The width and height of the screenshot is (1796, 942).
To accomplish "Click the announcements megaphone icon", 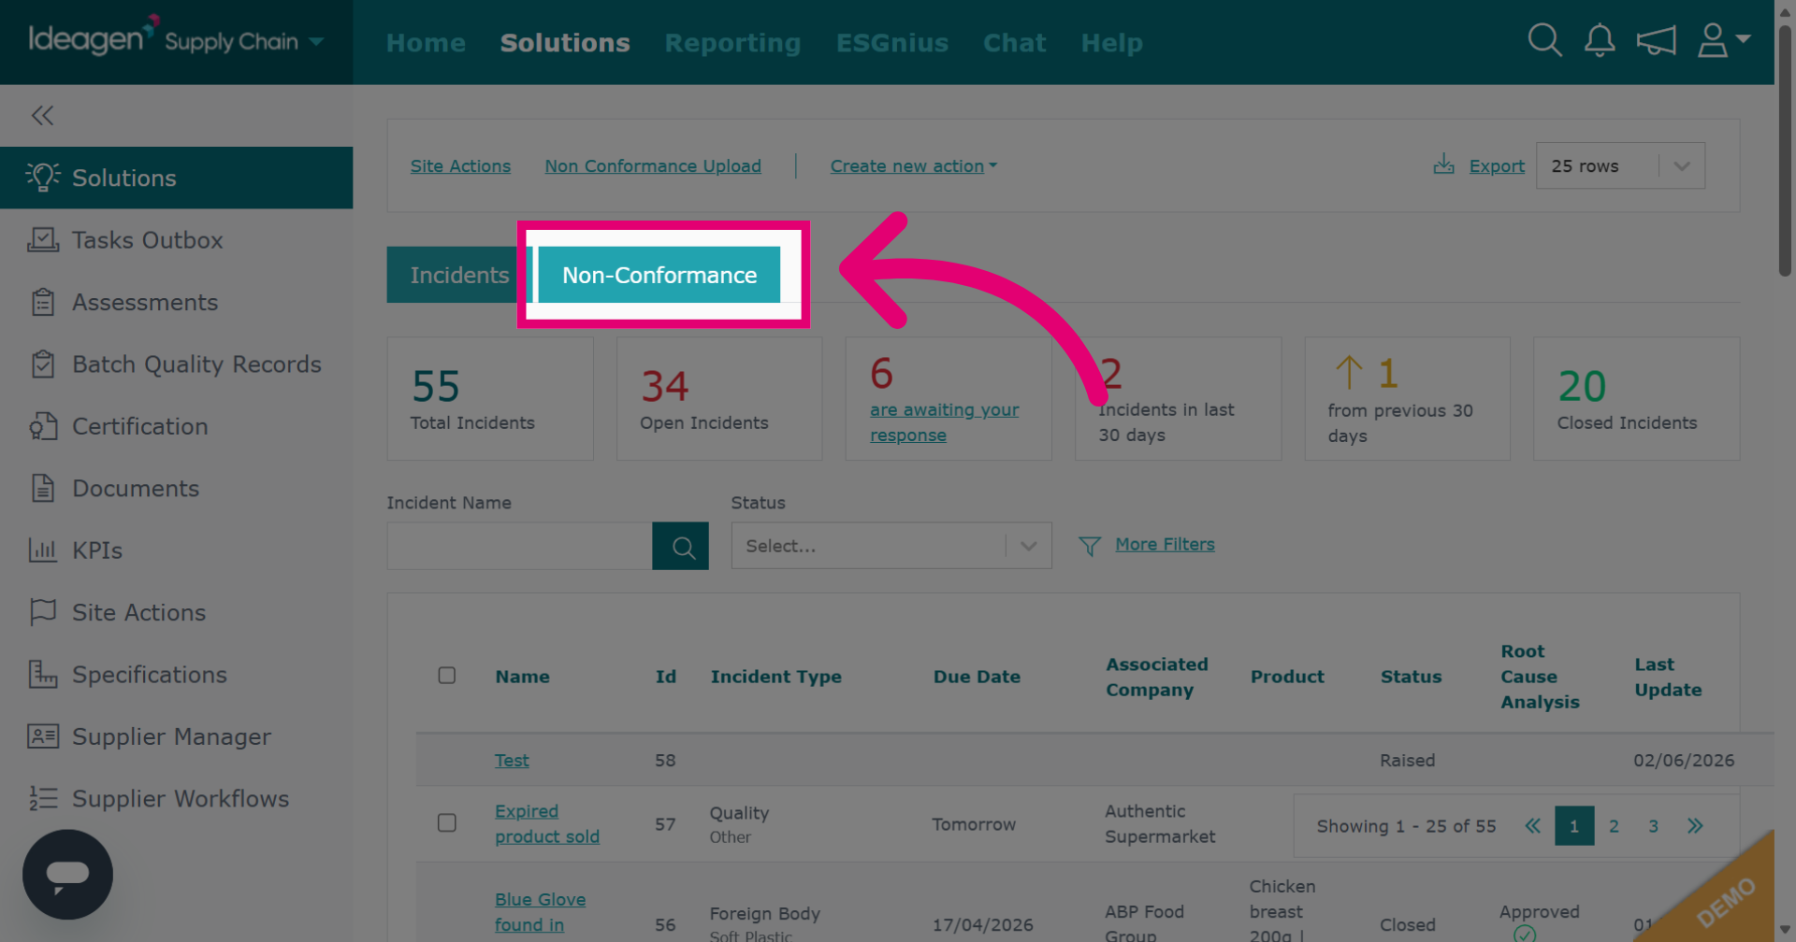I will [x=1656, y=40].
